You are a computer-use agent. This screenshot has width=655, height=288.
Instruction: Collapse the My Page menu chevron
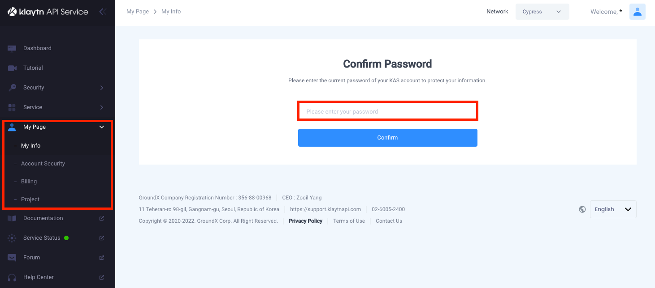click(x=102, y=127)
